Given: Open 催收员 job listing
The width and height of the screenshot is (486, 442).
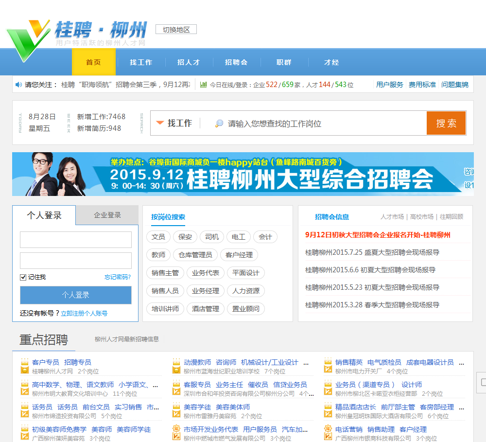Looking at the screenshot, I should click(x=258, y=385).
